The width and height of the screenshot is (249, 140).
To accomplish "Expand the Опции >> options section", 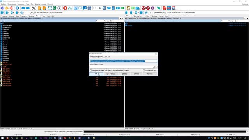I will click(150, 74).
